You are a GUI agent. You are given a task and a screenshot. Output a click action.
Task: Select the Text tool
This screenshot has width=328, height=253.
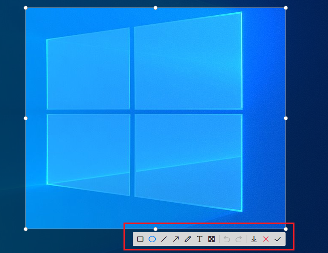[x=199, y=239]
